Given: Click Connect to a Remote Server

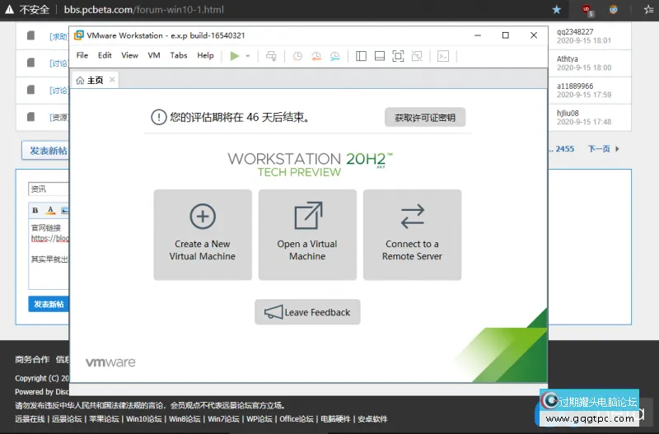Looking at the screenshot, I should click(x=412, y=235).
